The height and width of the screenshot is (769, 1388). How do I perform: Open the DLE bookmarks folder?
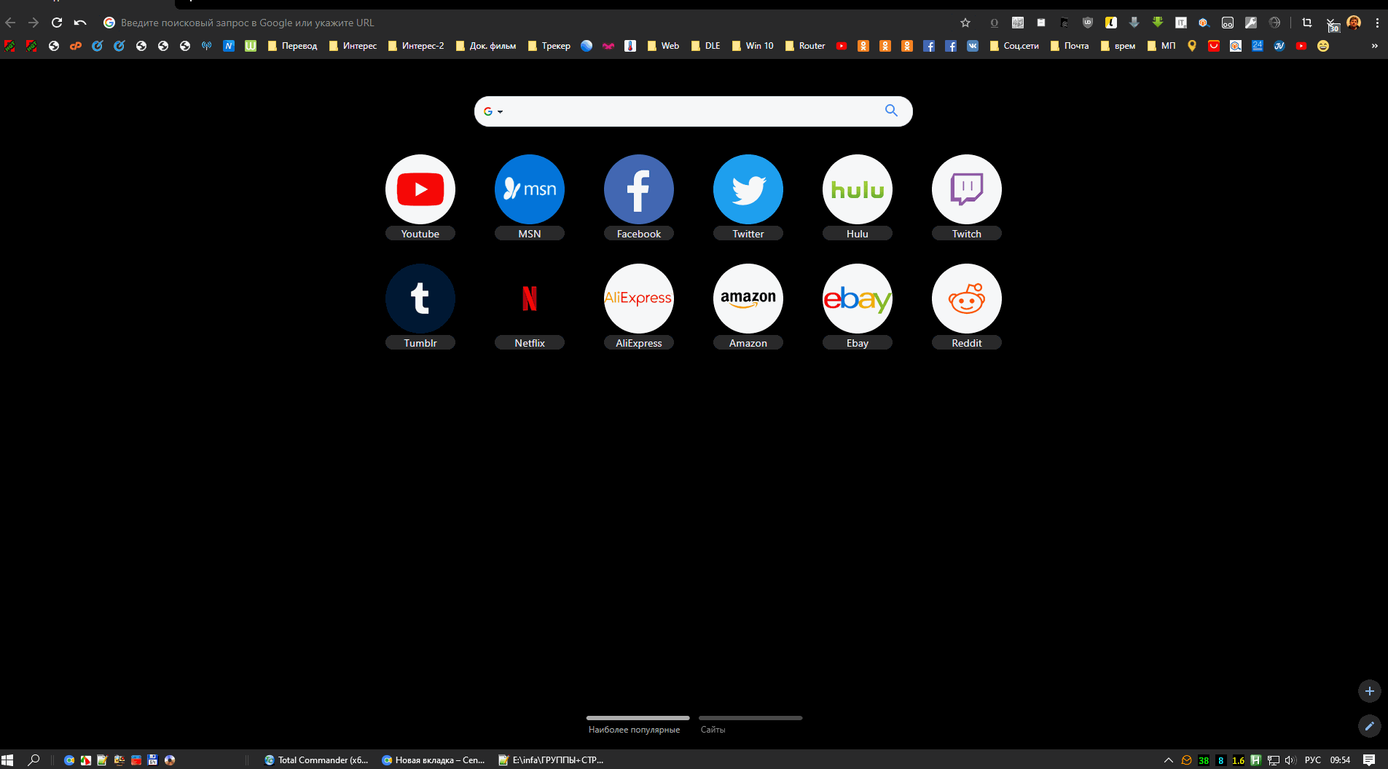coord(705,46)
